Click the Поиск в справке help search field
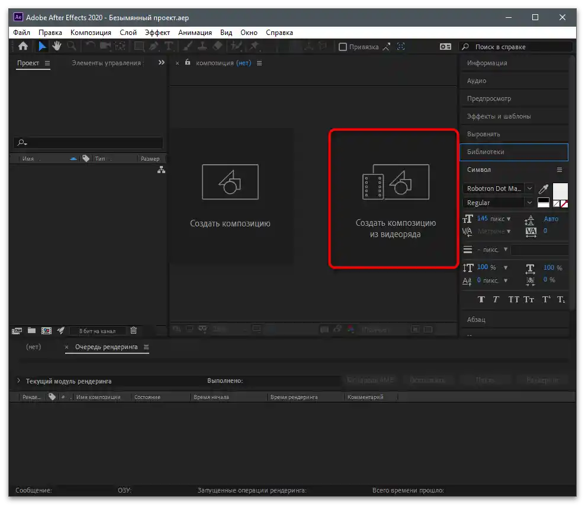The height and width of the screenshot is (505, 585). 515,47
